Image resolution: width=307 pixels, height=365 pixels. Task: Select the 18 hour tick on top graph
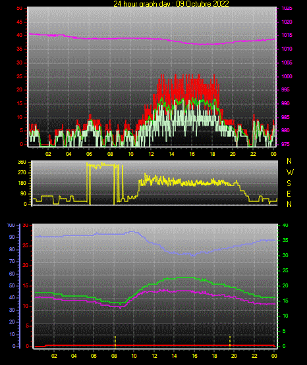tap(212, 154)
